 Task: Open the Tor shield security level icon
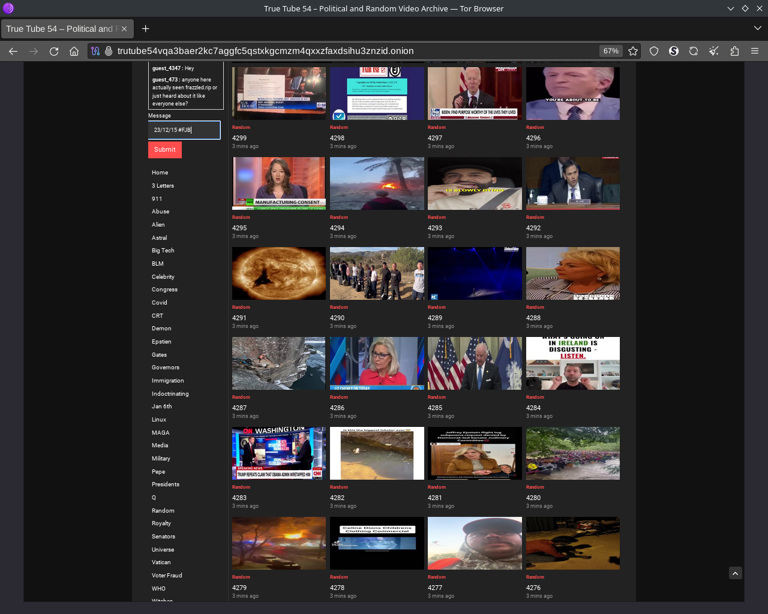pos(654,51)
